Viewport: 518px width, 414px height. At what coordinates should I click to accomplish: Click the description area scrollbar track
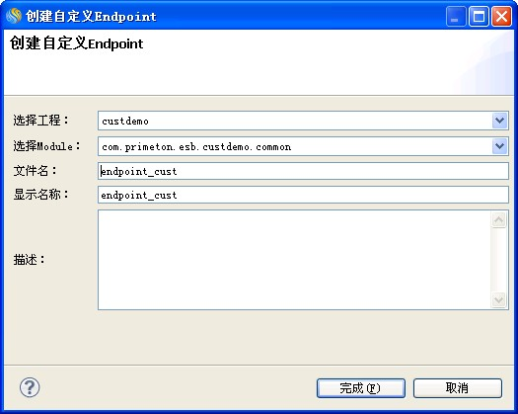(498, 260)
